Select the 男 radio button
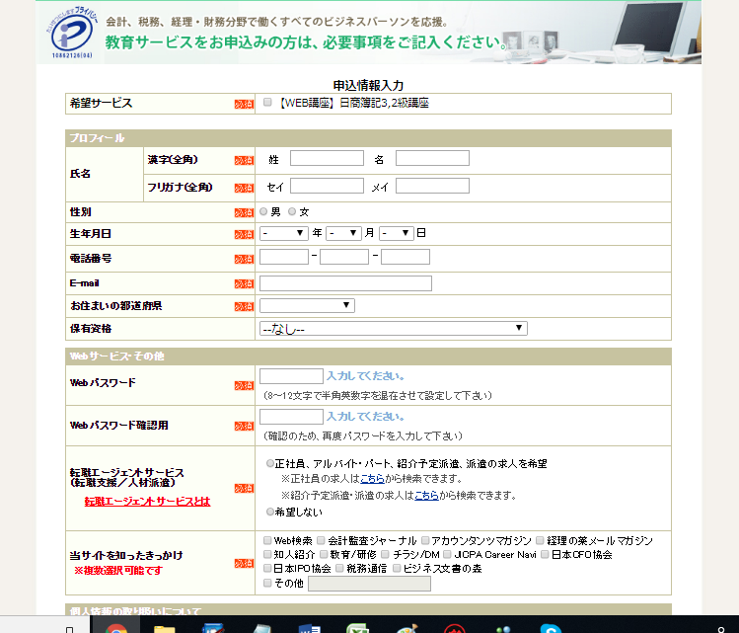The width and height of the screenshot is (739, 633). click(x=264, y=211)
